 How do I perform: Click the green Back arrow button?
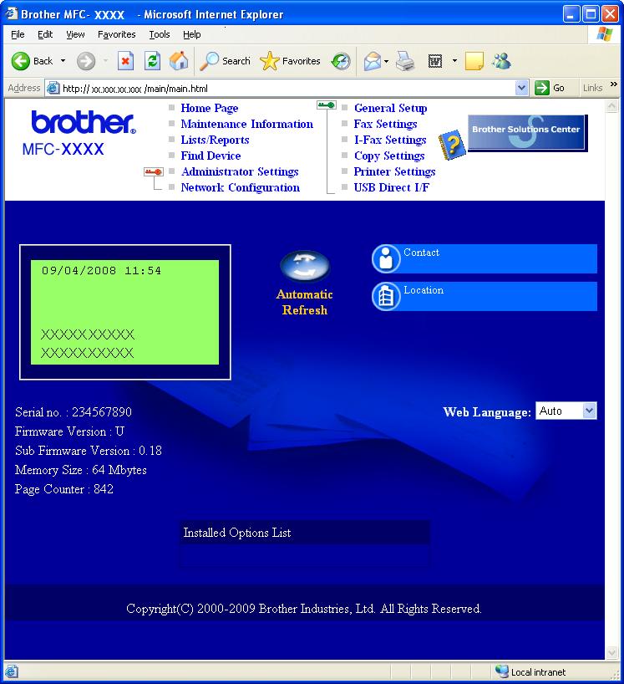(x=21, y=61)
